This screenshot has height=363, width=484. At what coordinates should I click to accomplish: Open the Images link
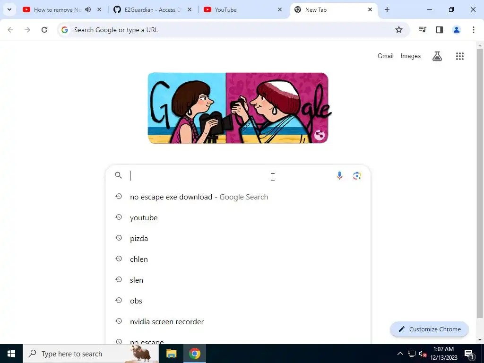click(x=411, y=56)
